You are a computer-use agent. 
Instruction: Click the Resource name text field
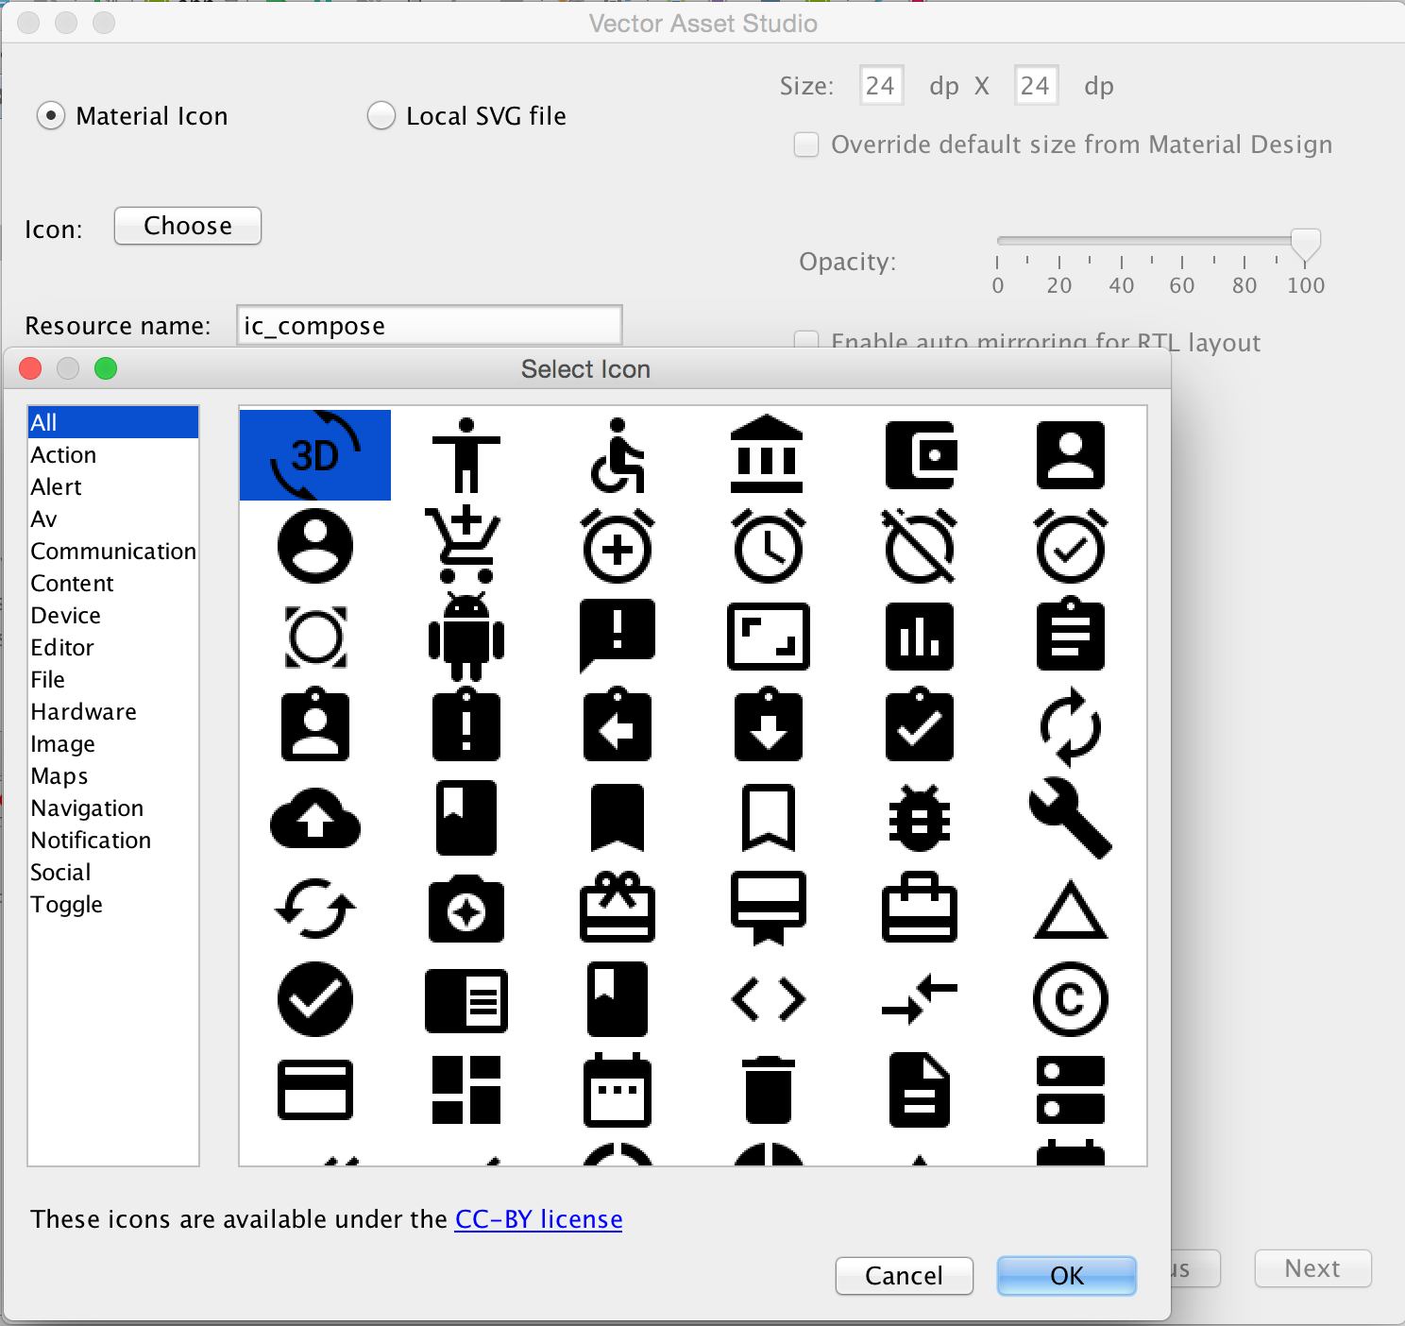pos(429,325)
